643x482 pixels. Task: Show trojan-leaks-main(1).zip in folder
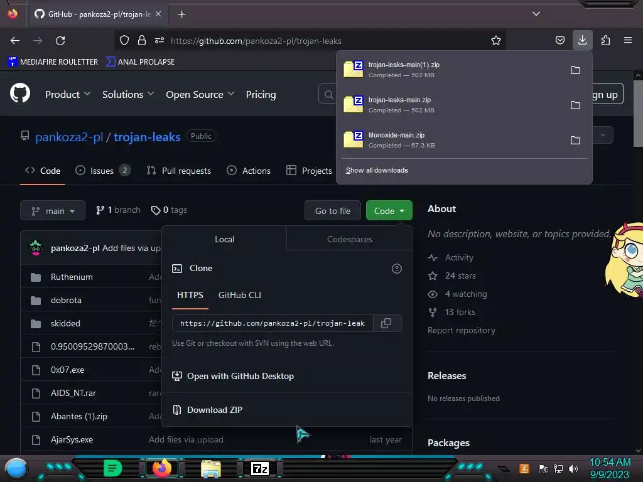coord(575,70)
